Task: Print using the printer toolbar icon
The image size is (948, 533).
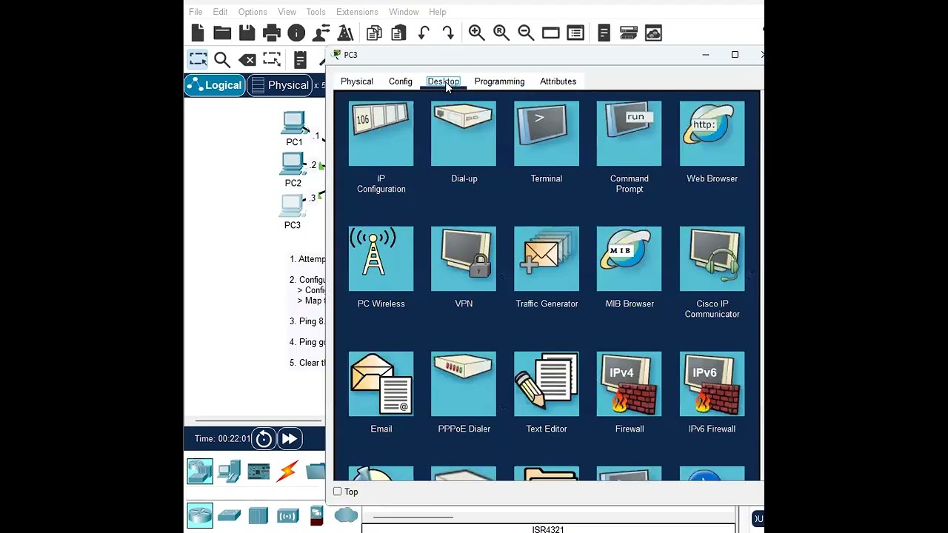Action: (x=271, y=33)
